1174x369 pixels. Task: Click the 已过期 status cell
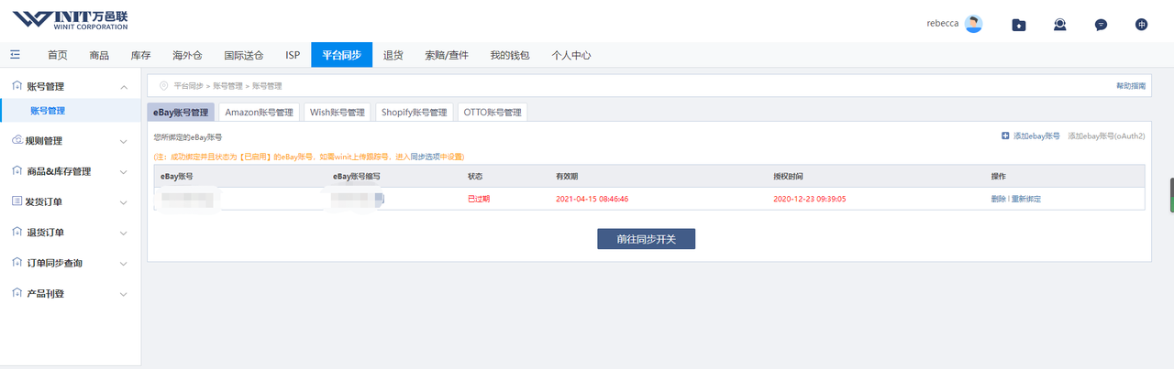pos(479,199)
